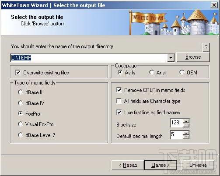
Task: Cancel wizard with the Отмена button
Action: pyautogui.click(x=198, y=165)
